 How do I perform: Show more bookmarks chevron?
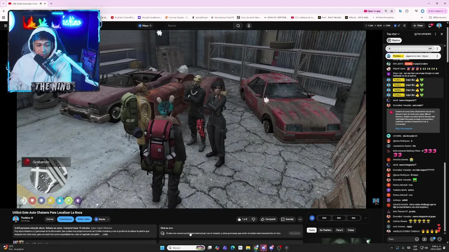point(422,17)
